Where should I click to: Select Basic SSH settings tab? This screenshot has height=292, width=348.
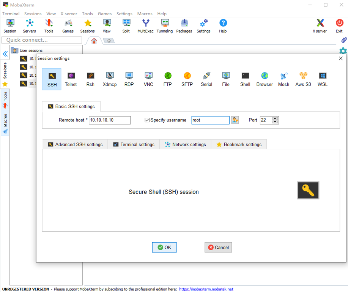click(x=71, y=107)
